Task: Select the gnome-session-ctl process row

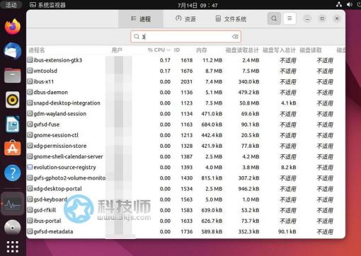Action: click(185, 135)
